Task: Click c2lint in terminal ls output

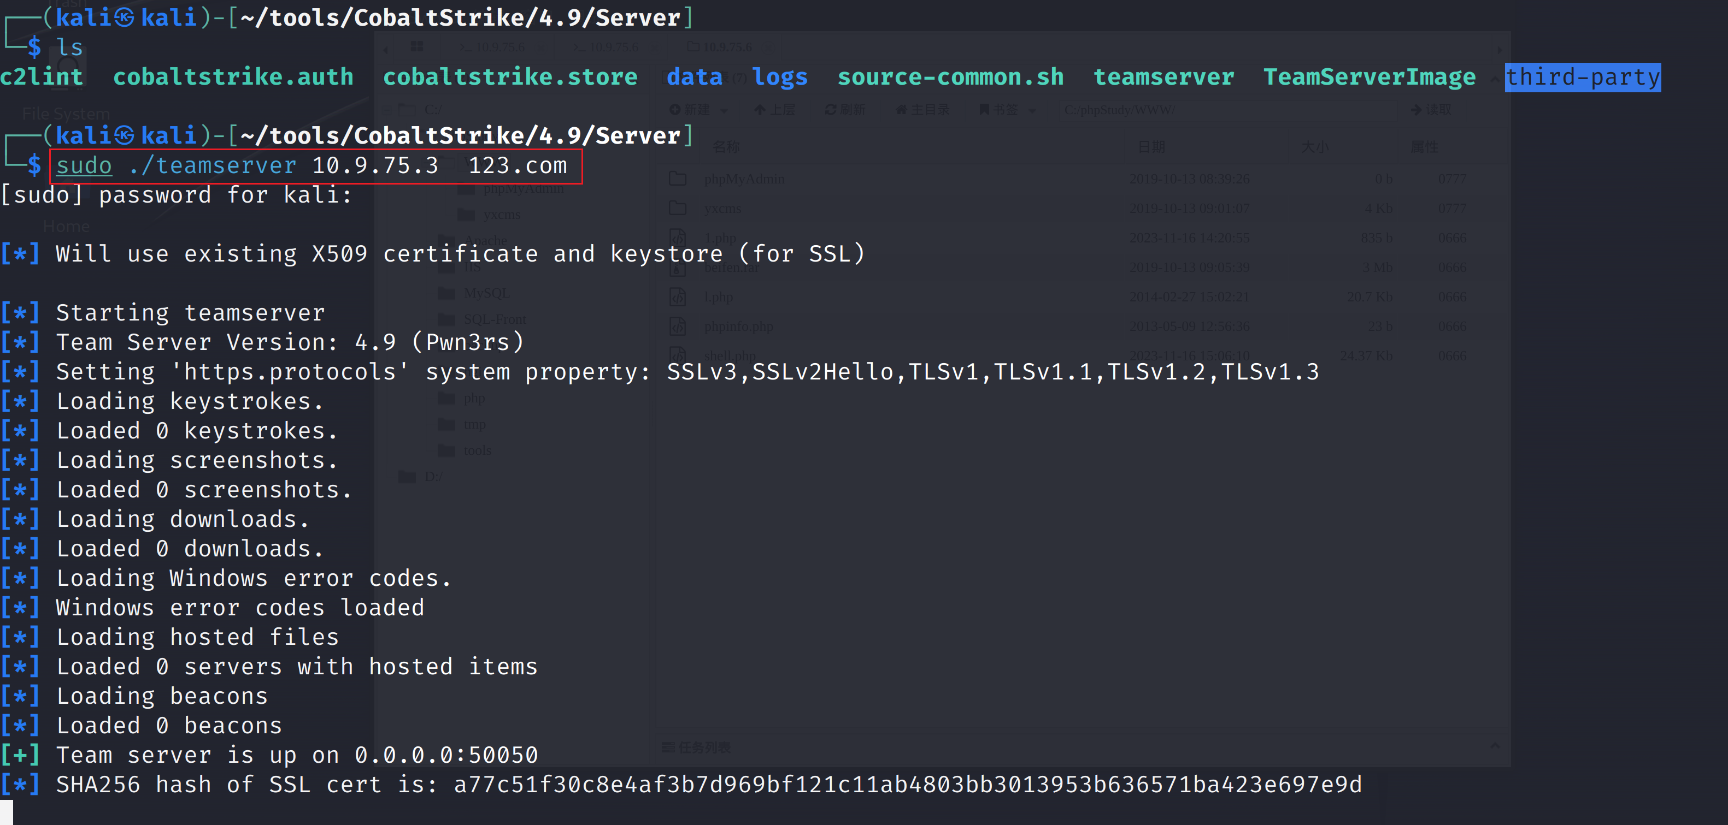Action: point(42,76)
